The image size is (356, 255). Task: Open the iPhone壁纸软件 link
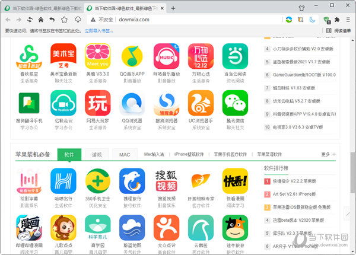click(x=189, y=154)
